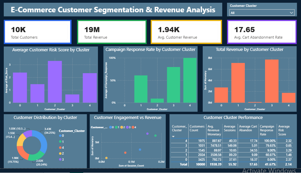Click cluster 4 bar in Campaign Response chart
This screenshot has height=173, width=301.
[x=190, y=80]
